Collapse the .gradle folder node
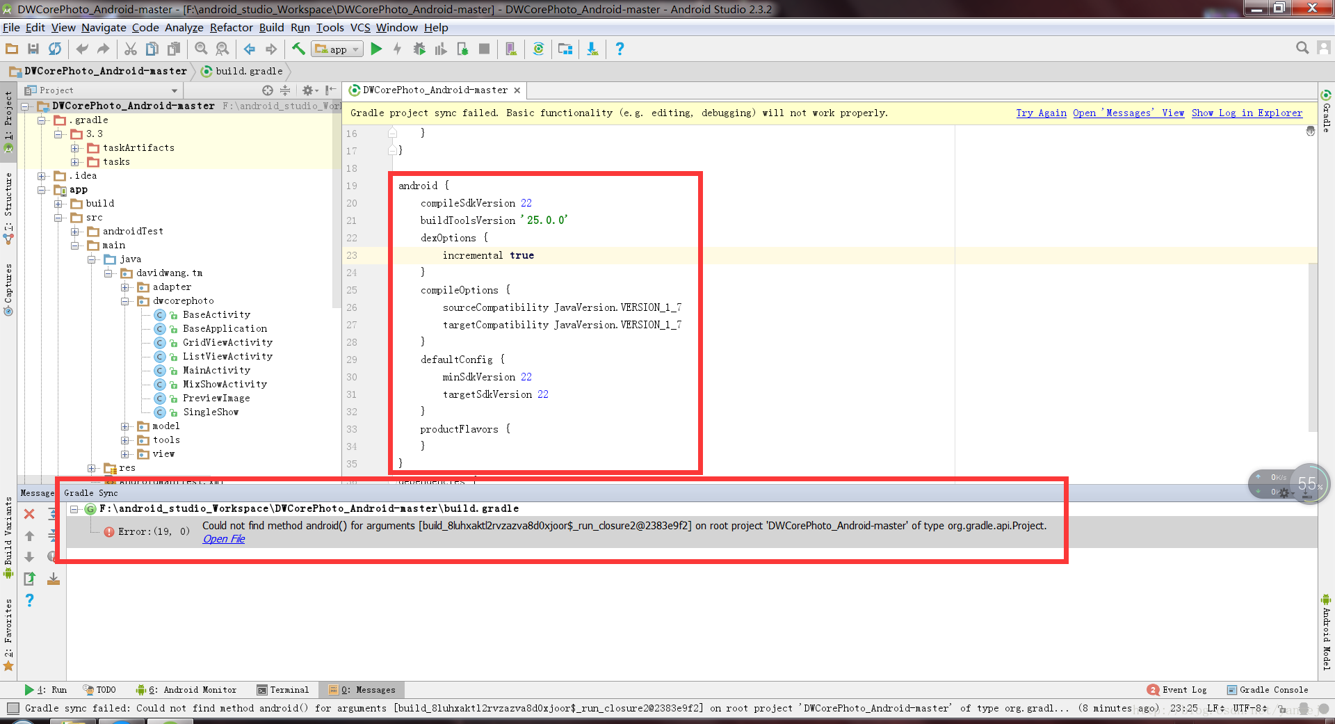Screen dimensions: 1335x724 pos(42,120)
